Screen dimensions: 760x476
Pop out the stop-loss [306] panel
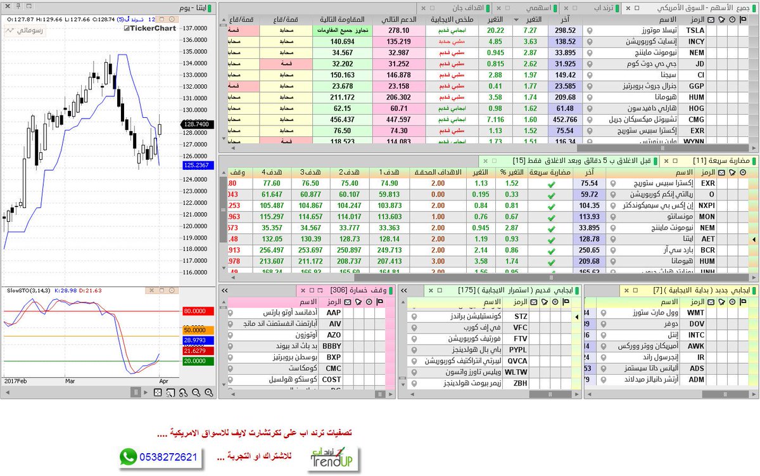(319, 290)
